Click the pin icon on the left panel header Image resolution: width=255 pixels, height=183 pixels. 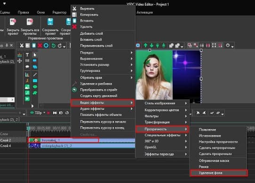click(7, 46)
